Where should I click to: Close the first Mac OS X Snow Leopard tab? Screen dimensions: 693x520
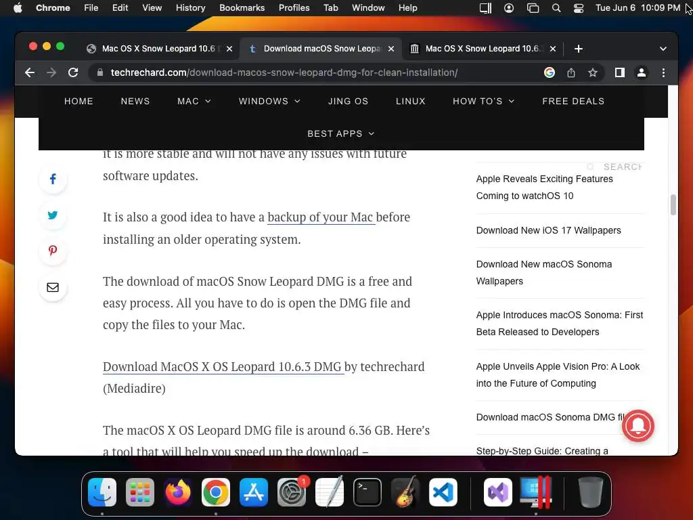[x=229, y=49]
